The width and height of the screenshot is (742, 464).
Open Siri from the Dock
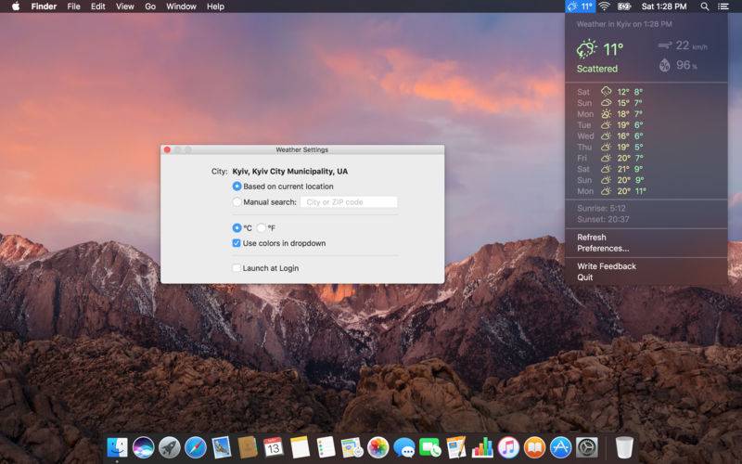click(143, 447)
